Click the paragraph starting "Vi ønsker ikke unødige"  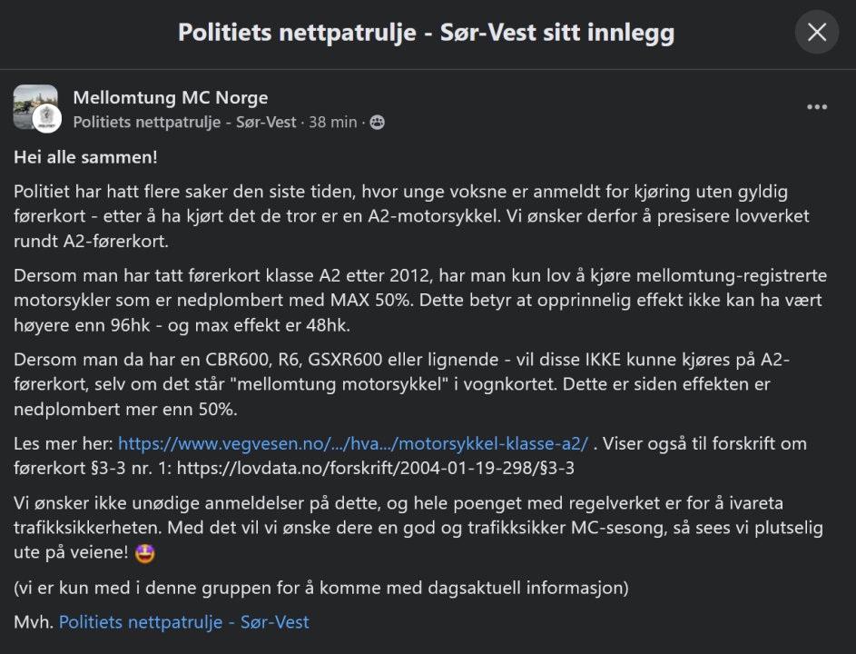[399, 527]
